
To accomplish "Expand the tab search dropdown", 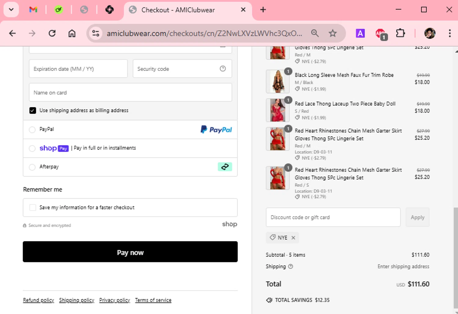I will (11, 10).
